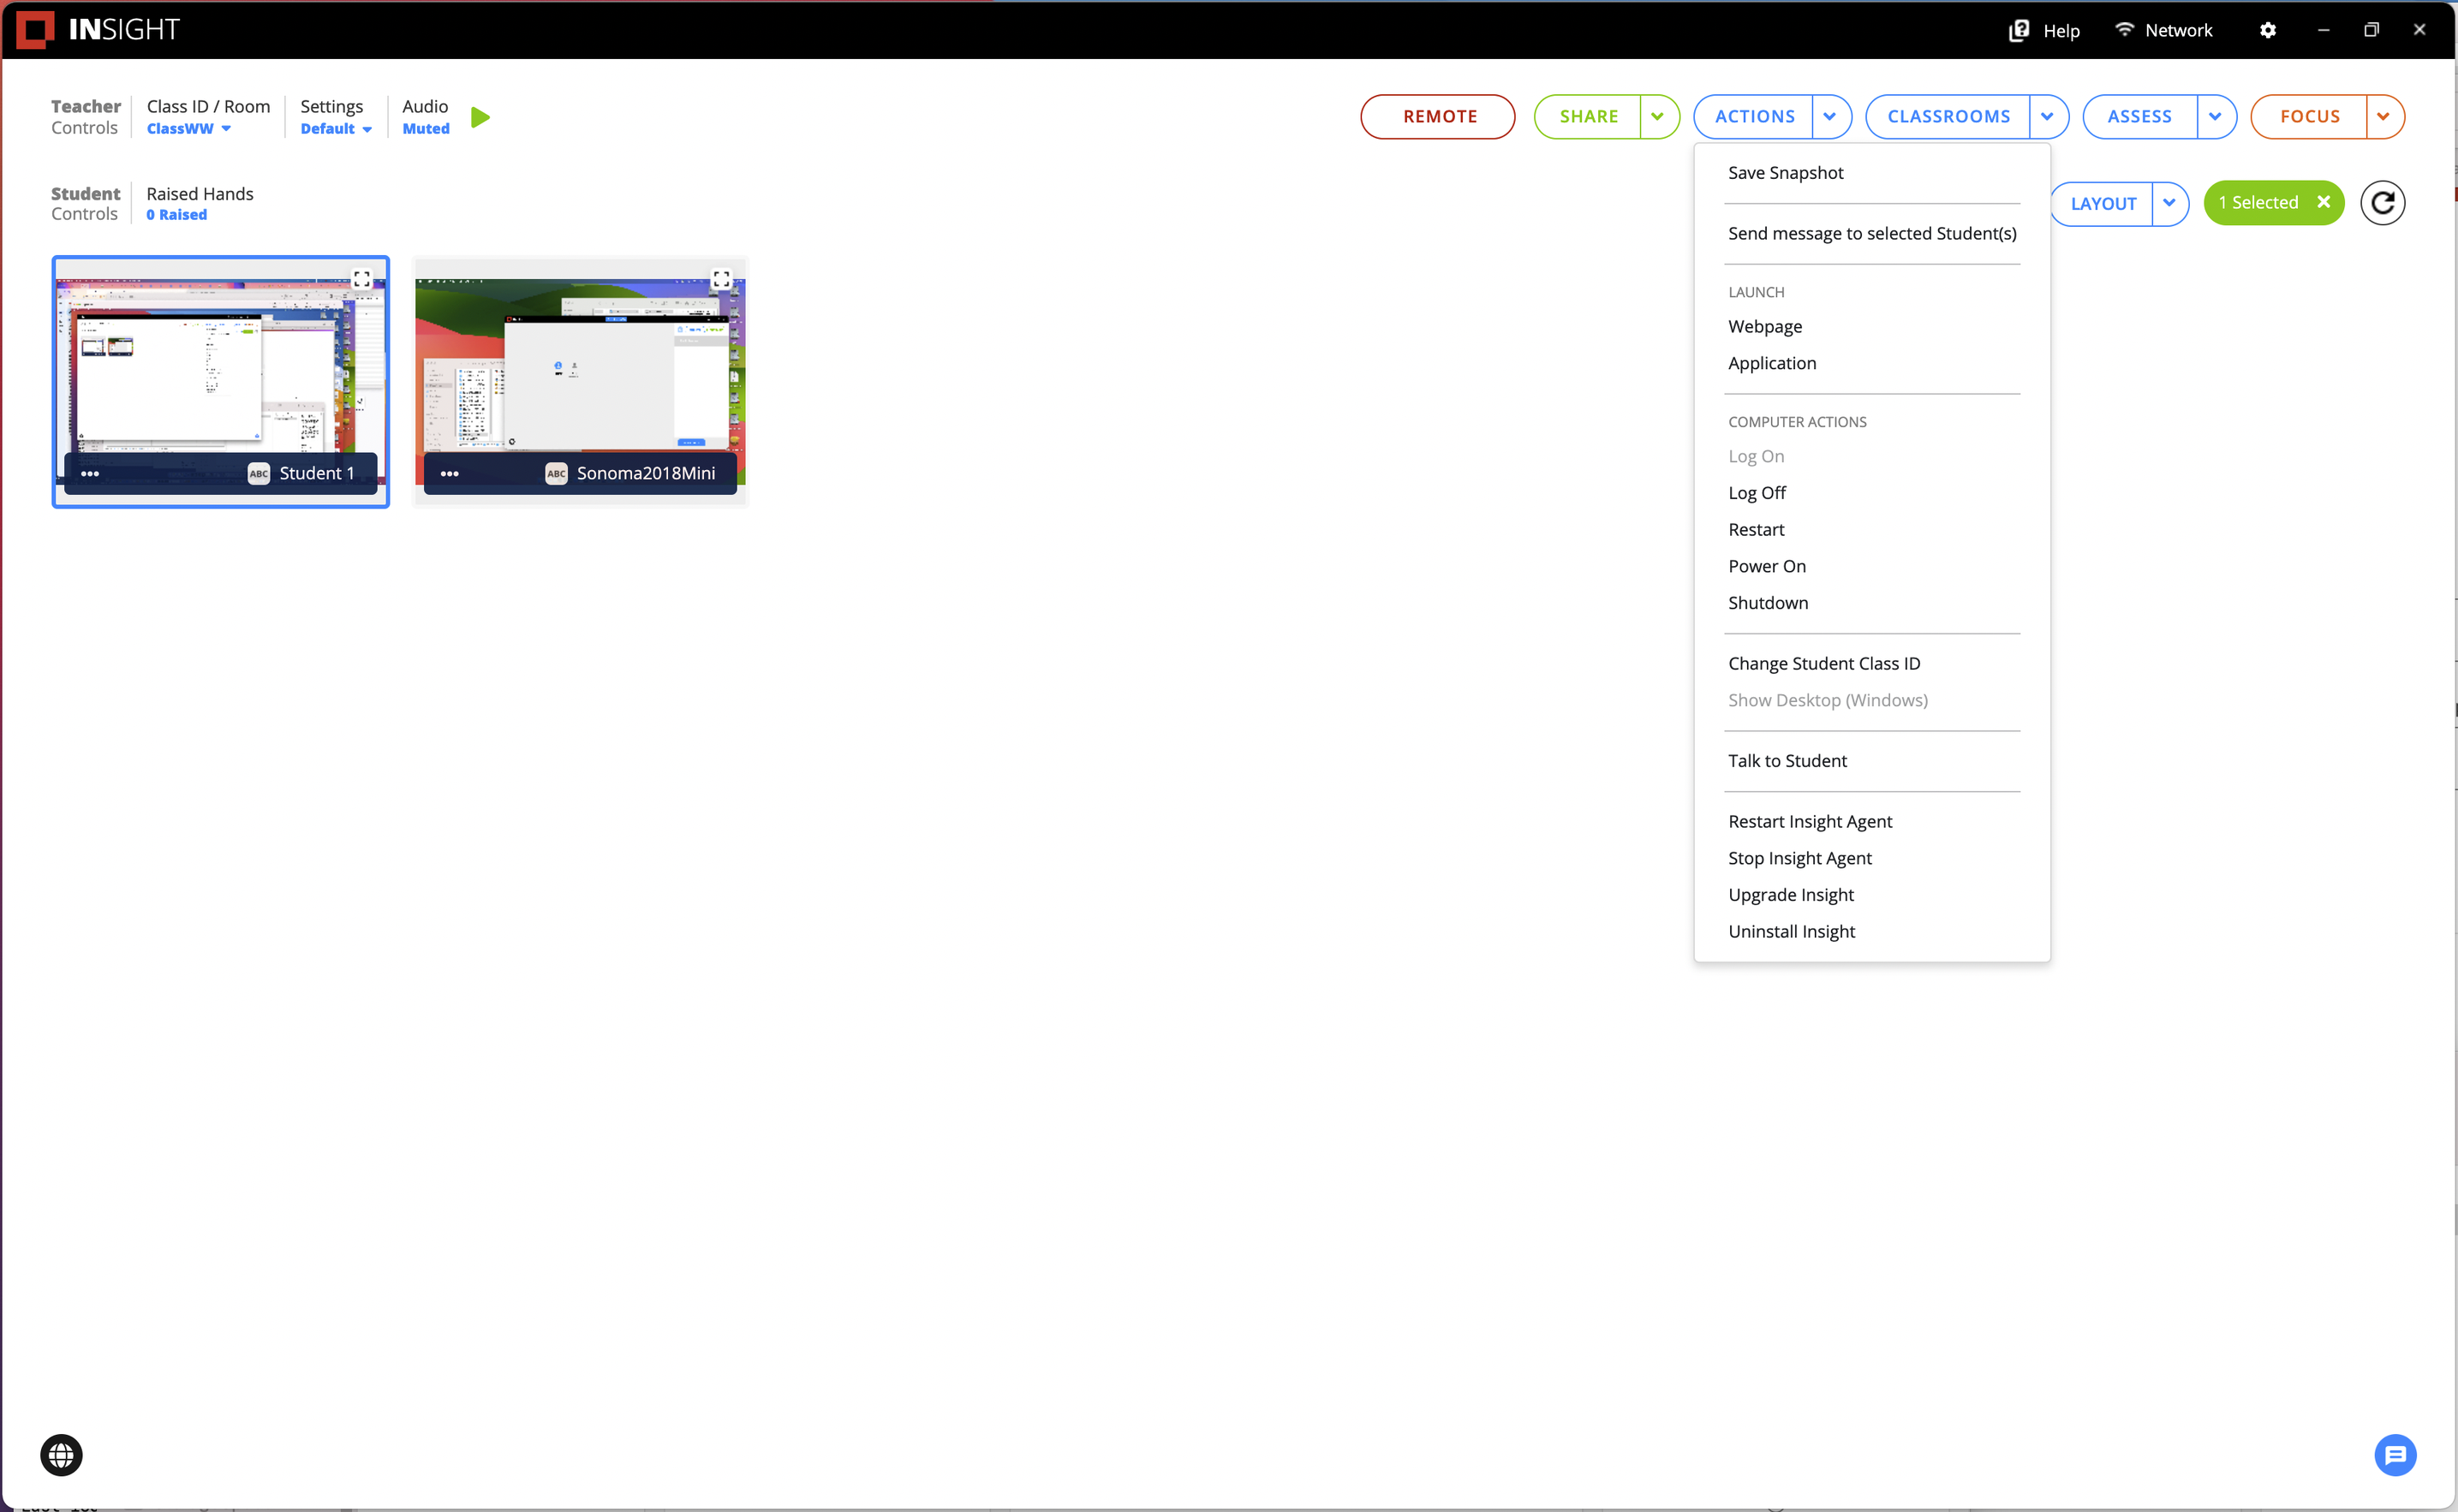
Task: Click the ABC icon on Sonoma2018Mini
Action: coord(556,473)
